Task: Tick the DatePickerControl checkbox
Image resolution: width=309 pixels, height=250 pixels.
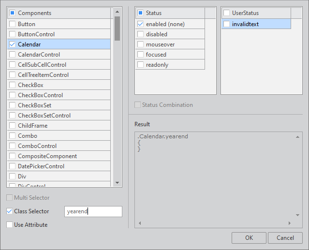Action: [12, 166]
